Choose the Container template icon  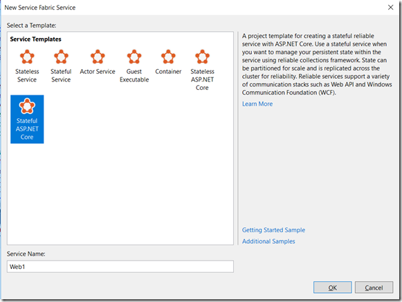(168, 57)
